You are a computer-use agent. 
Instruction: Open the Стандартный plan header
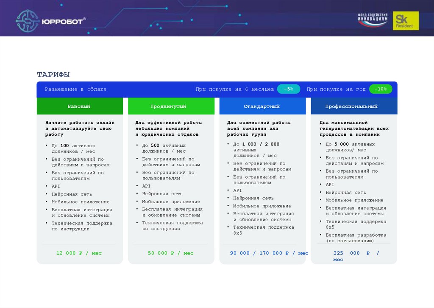262,106
